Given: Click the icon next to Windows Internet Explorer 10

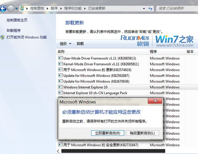Looking at the screenshot, I should 60,87.
